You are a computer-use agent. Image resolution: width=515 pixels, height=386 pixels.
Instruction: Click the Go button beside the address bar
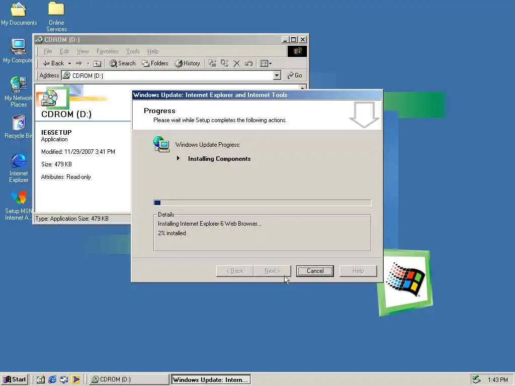point(294,75)
